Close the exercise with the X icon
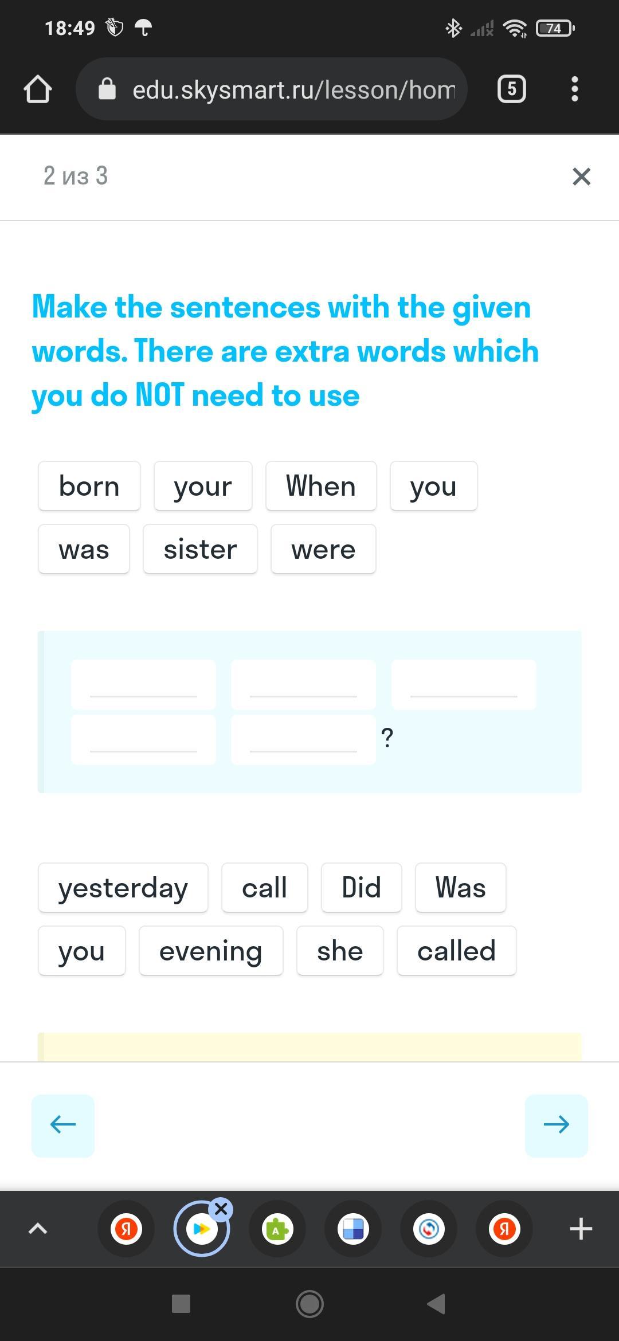 pos(581,177)
